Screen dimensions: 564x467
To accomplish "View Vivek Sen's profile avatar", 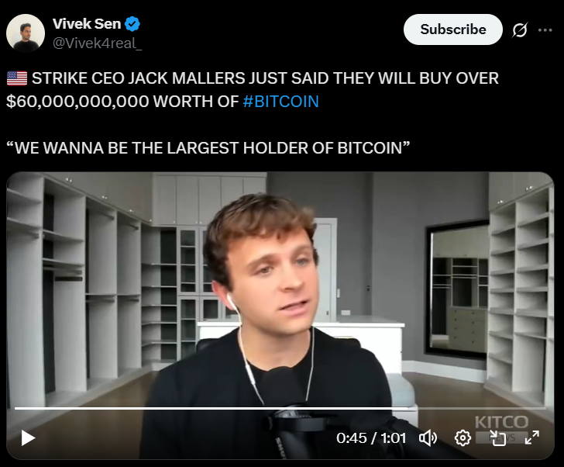I will 26,33.
